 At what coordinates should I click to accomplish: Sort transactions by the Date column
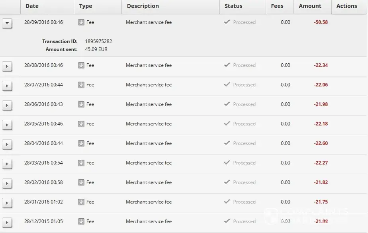[32, 6]
